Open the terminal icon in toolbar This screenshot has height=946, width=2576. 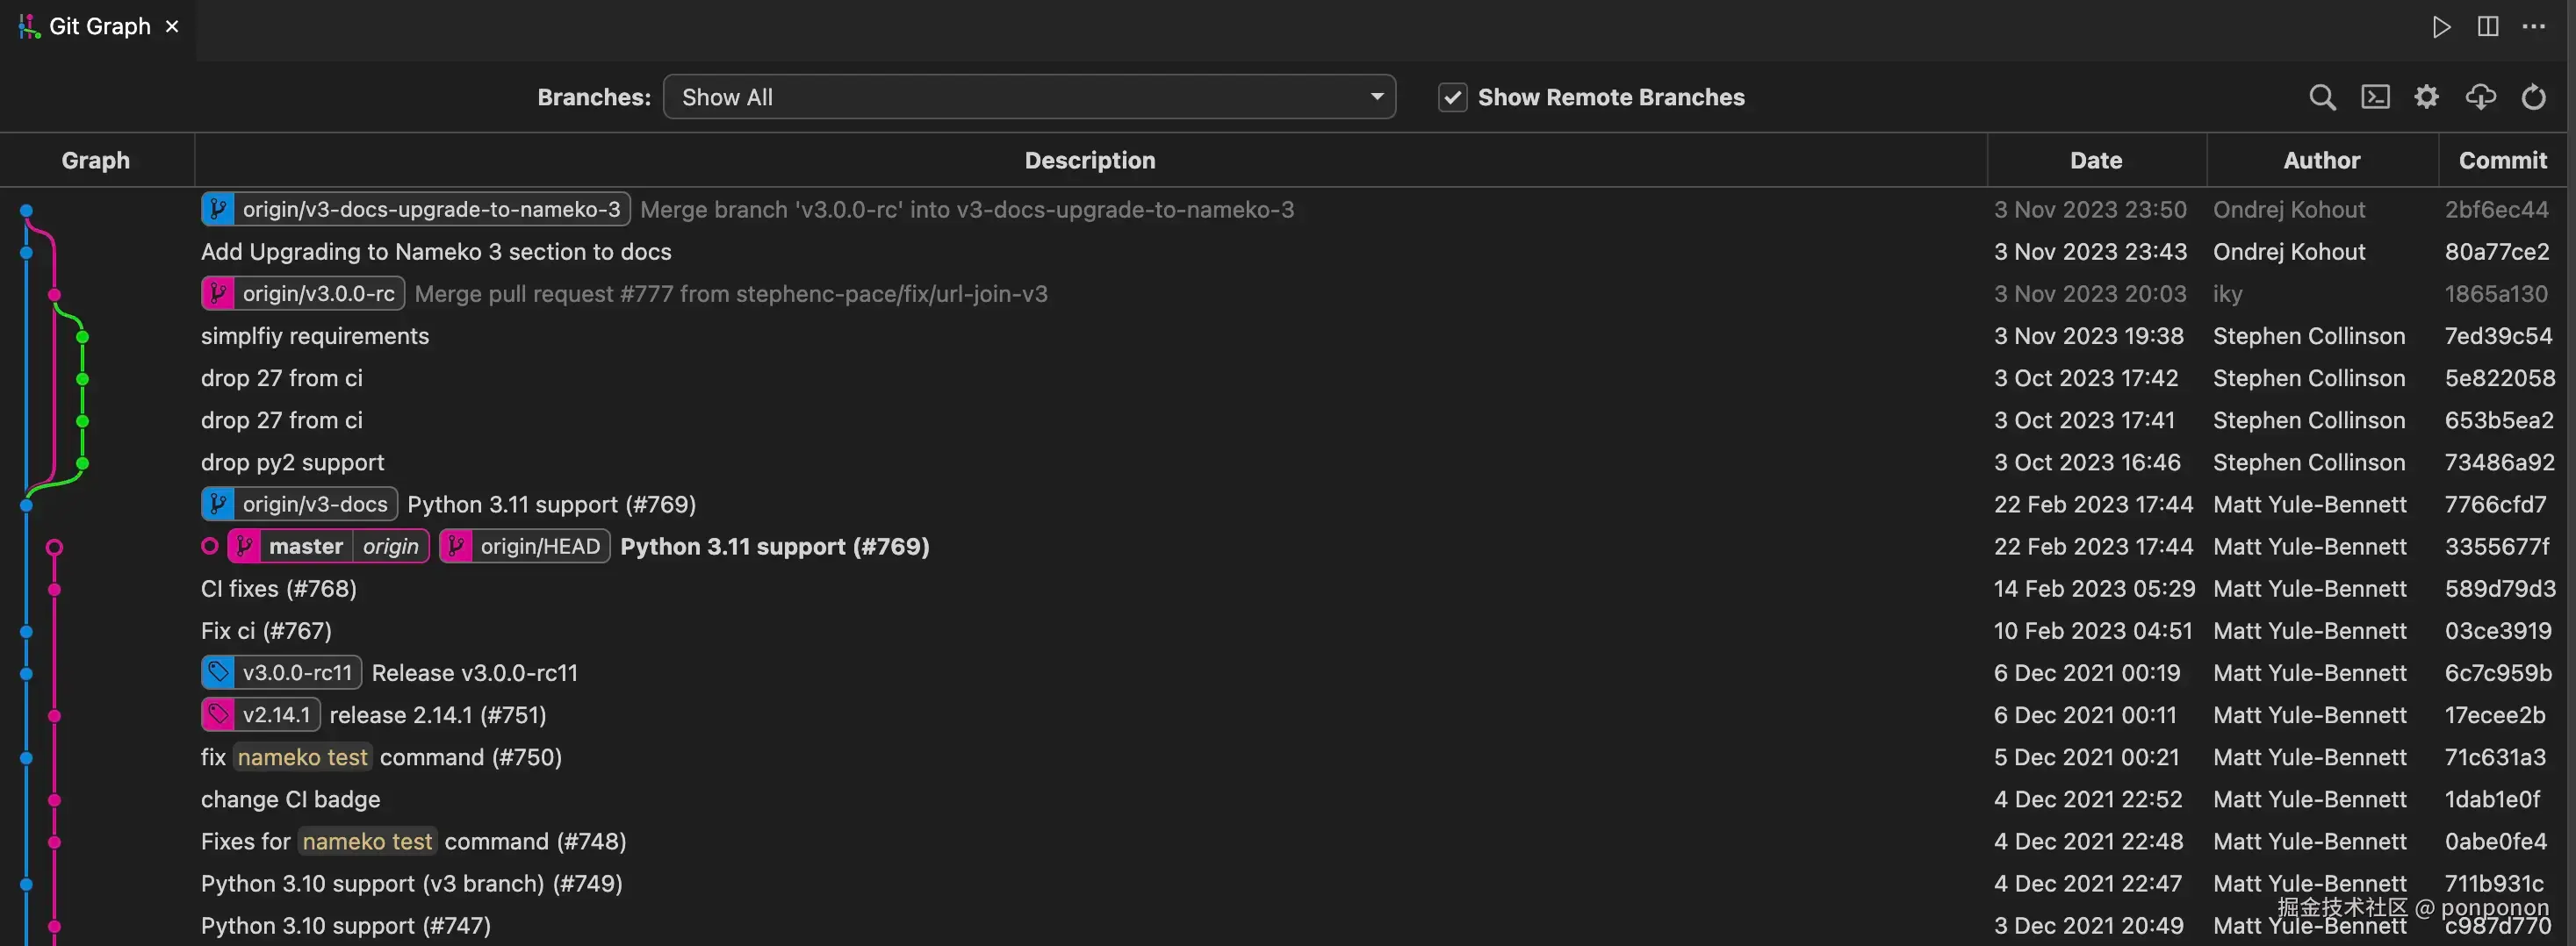point(2375,97)
